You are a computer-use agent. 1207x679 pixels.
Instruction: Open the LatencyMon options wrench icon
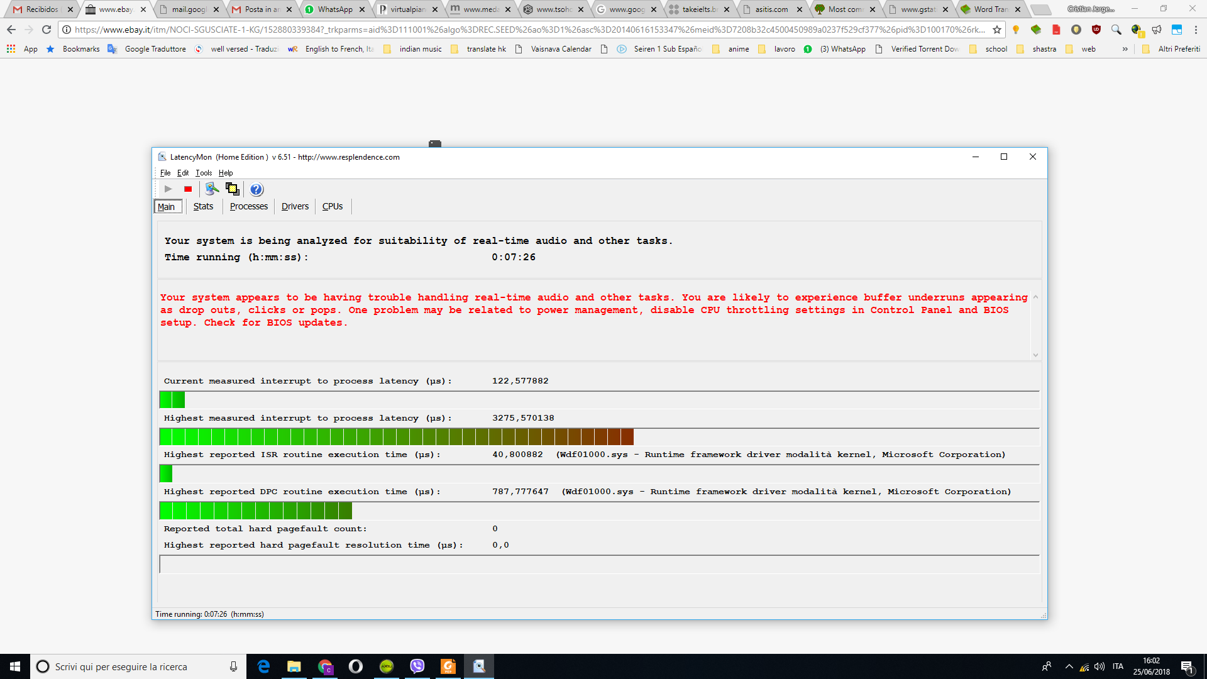pyautogui.click(x=212, y=189)
